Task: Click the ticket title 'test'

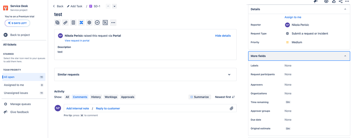Action: pyautogui.click(x=58, y=15)
